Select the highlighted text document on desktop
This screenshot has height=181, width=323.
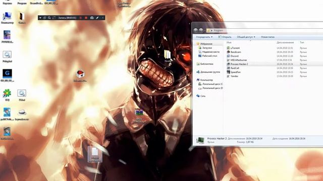95,154
